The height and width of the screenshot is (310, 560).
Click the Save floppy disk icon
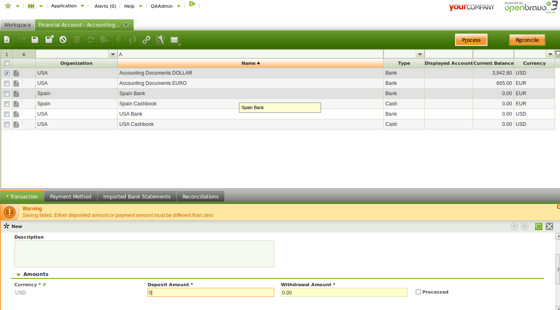(x=35, y=40)
